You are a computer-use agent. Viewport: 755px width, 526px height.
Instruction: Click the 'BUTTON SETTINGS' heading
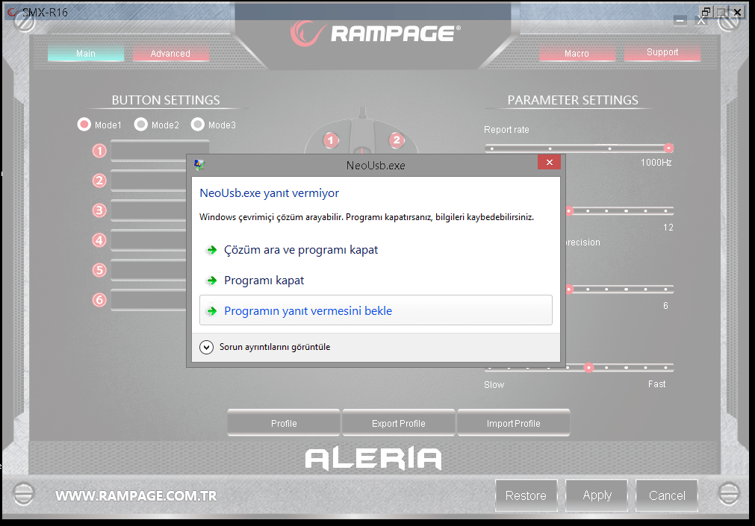166,100
